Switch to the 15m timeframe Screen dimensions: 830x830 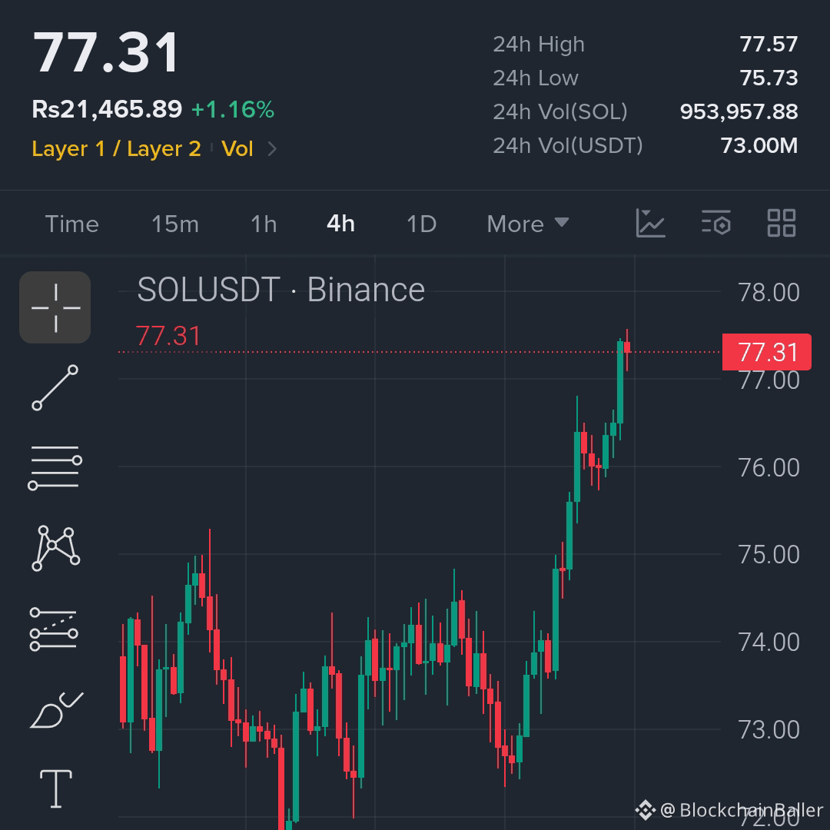click(x=175, y=224)
